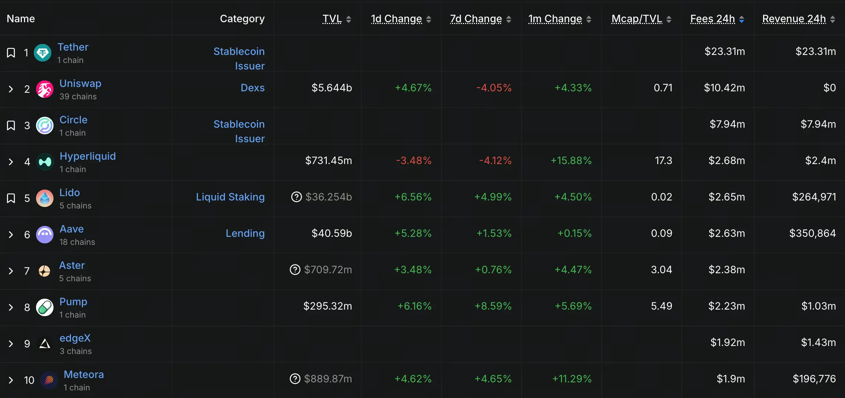Expand the Meteora row details
Image resolution: width=845 pixels, height=398 pixels.
(11, 380)
